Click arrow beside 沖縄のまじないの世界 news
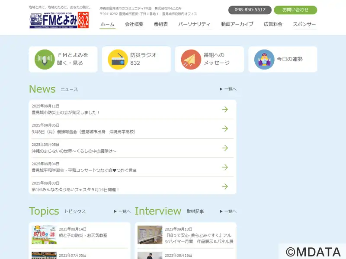 pyautogui.click(x=225, y=148)
